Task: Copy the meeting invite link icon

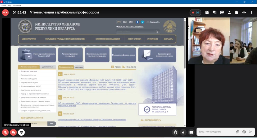Action: click(x=244, y=12)
